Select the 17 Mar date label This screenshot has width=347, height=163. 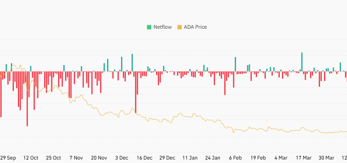coord(304,158)
